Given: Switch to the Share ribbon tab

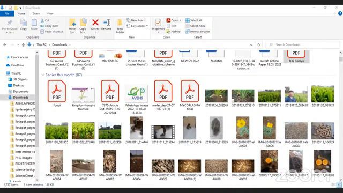Looking at the screenshot, I should click(x=36, y=13).
